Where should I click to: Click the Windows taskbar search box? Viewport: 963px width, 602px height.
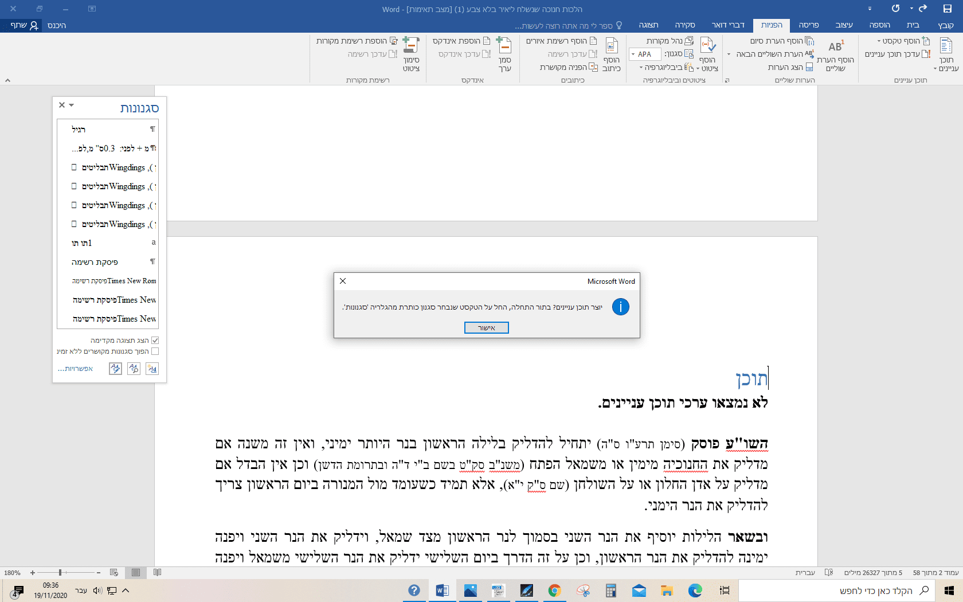[x=837, y=591]
